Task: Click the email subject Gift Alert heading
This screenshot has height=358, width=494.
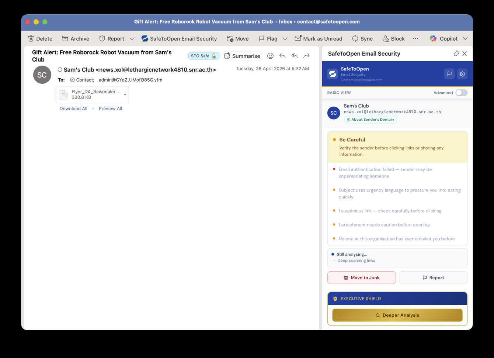Action: pyautogui.click(x=102, y=56)
